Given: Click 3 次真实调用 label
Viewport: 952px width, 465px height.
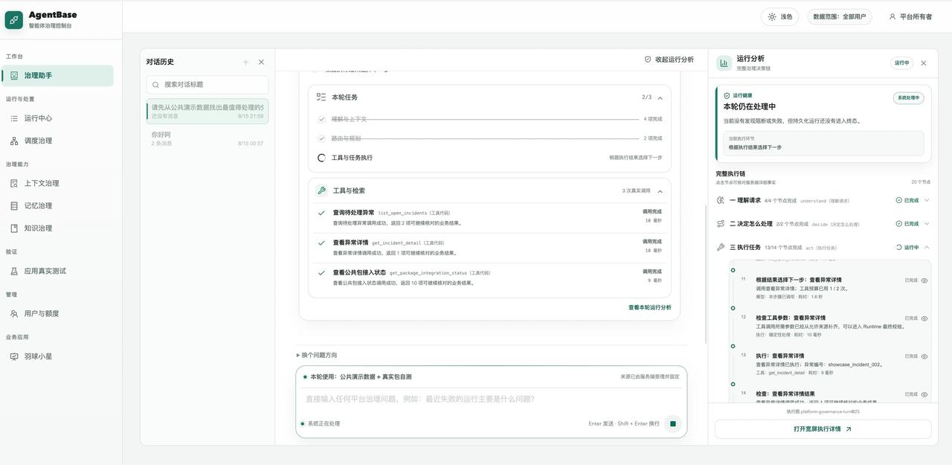Looking at the screenshot, I should pos(636,191).
